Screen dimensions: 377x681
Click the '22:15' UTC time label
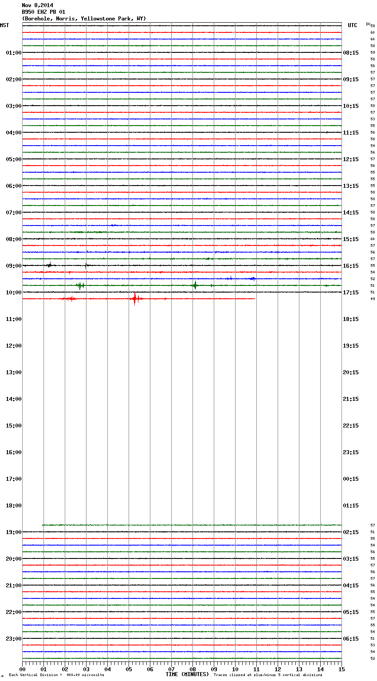pos(351,426)
